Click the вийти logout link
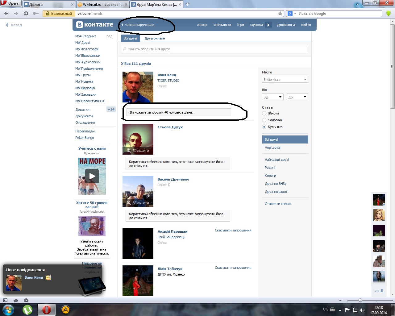The height and width of the screenshot is (316, 395). point(306,25)
